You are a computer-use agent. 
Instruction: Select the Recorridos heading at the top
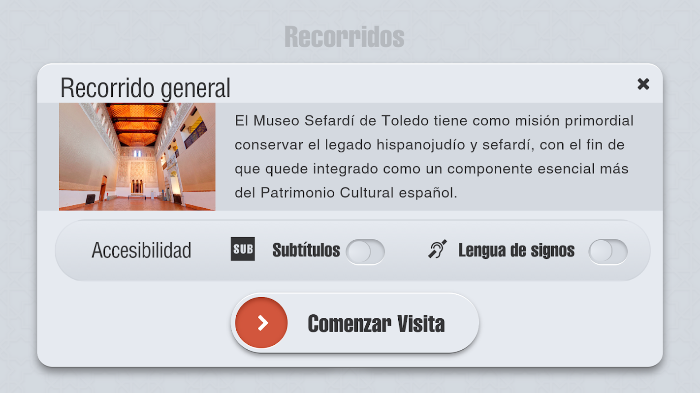point(344,37)
